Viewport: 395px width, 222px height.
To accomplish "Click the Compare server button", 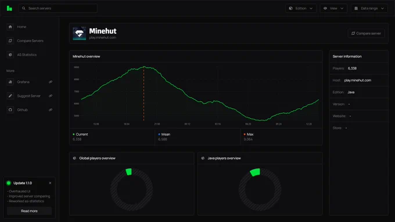I will point(367,33).
